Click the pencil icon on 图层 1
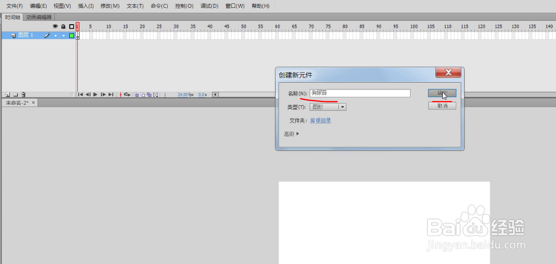The height and width of the screenshot is (264, 556). point(47,35)
